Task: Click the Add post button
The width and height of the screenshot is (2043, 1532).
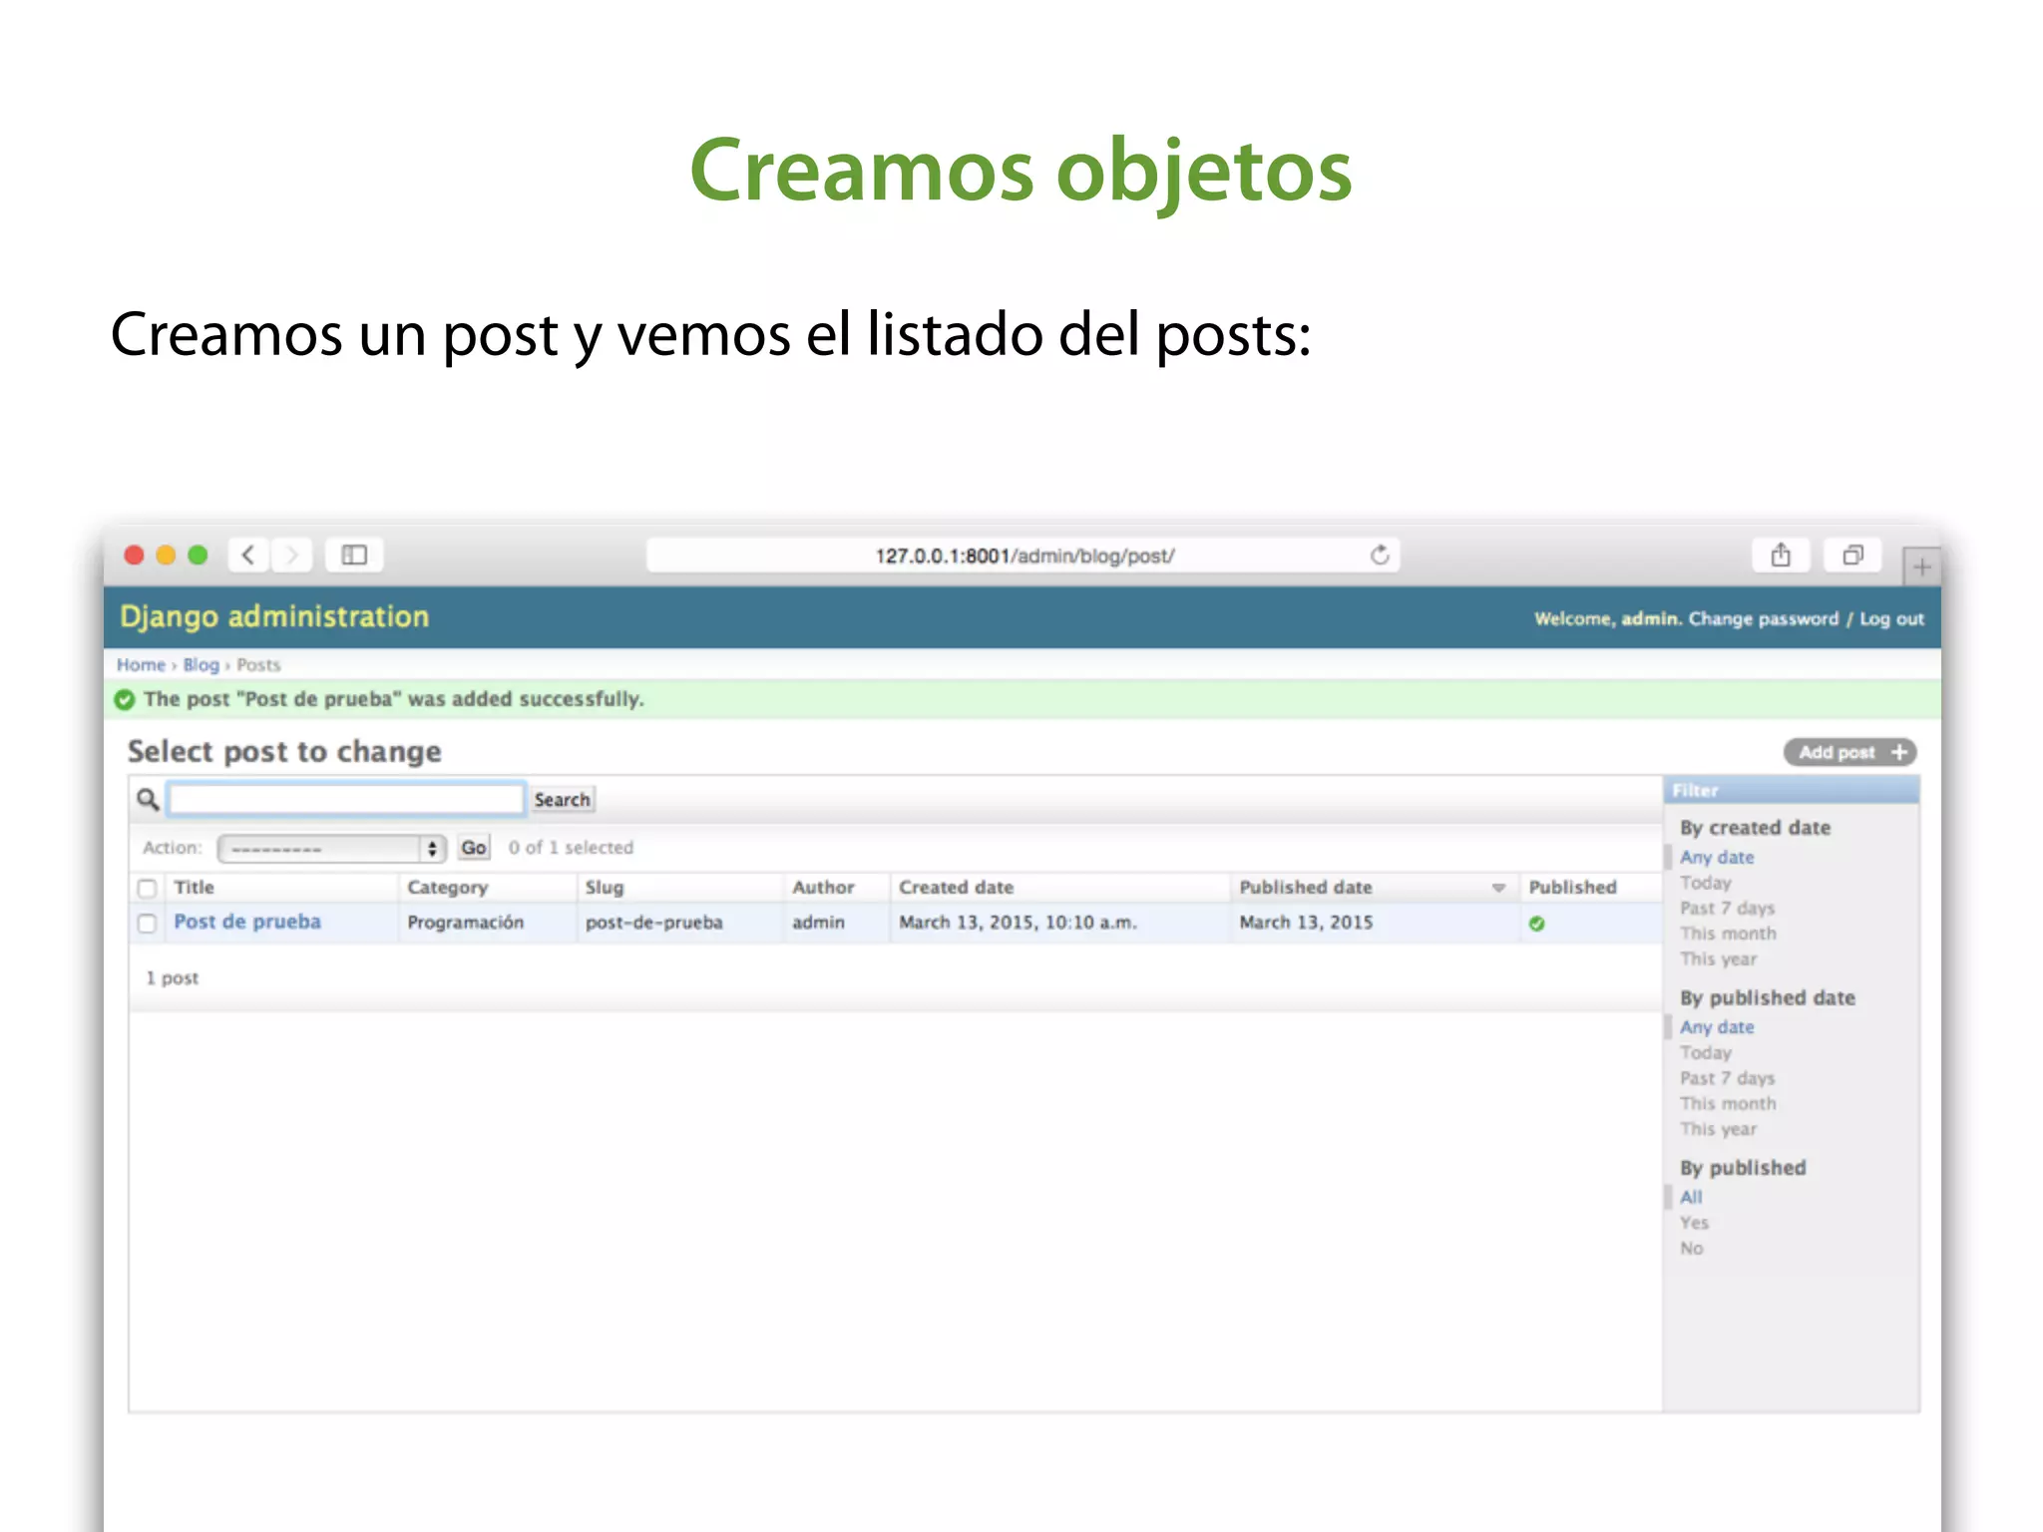Action: click(1850, 752)
